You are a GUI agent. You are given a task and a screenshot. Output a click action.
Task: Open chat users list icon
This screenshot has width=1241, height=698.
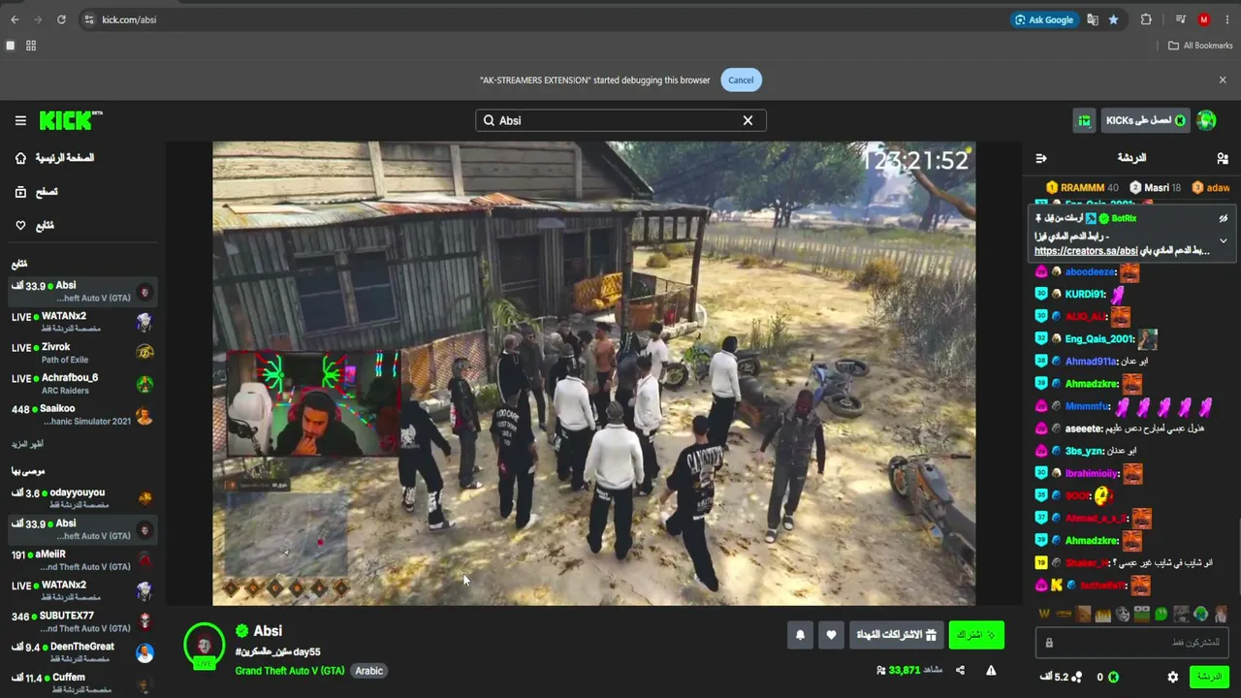point(1223,158)
